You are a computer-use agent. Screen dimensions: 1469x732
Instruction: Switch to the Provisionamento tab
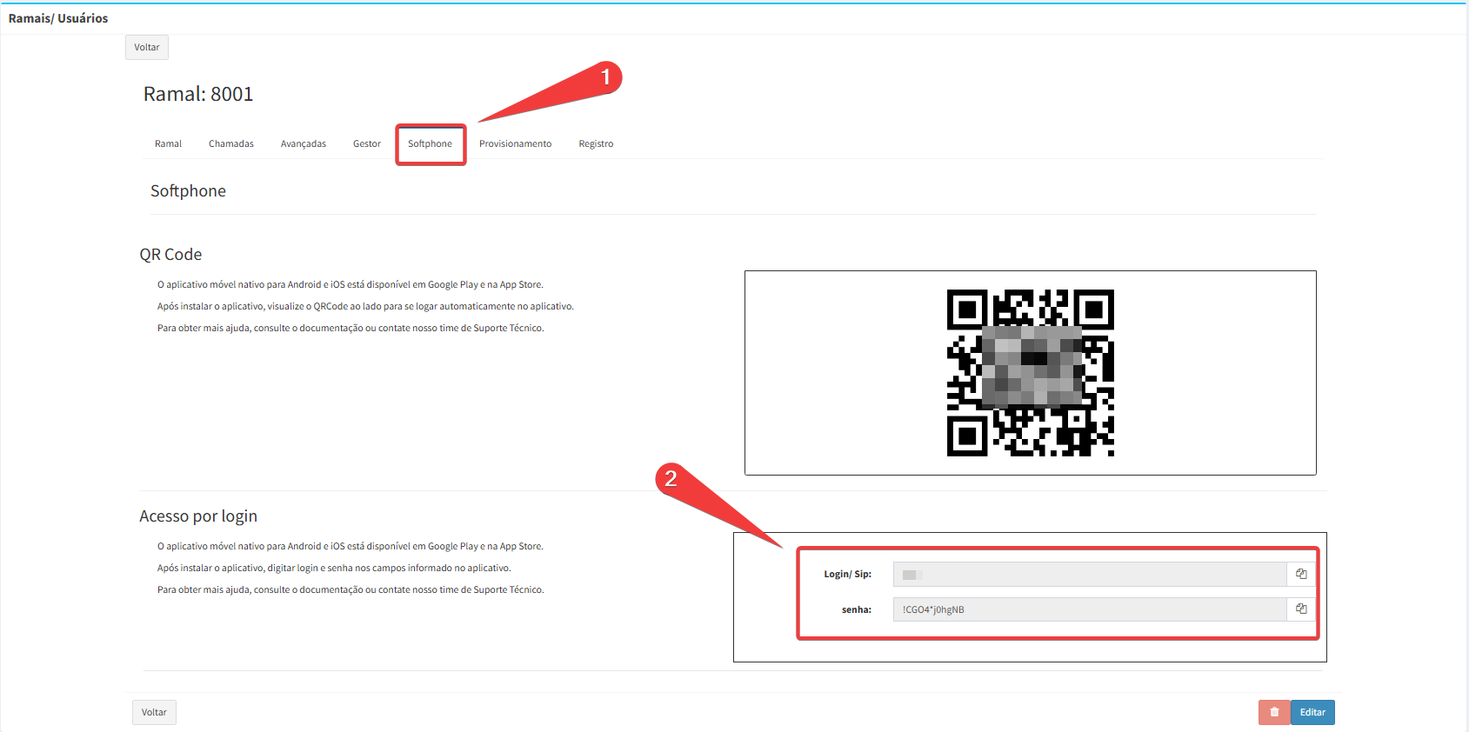(515, 144)
